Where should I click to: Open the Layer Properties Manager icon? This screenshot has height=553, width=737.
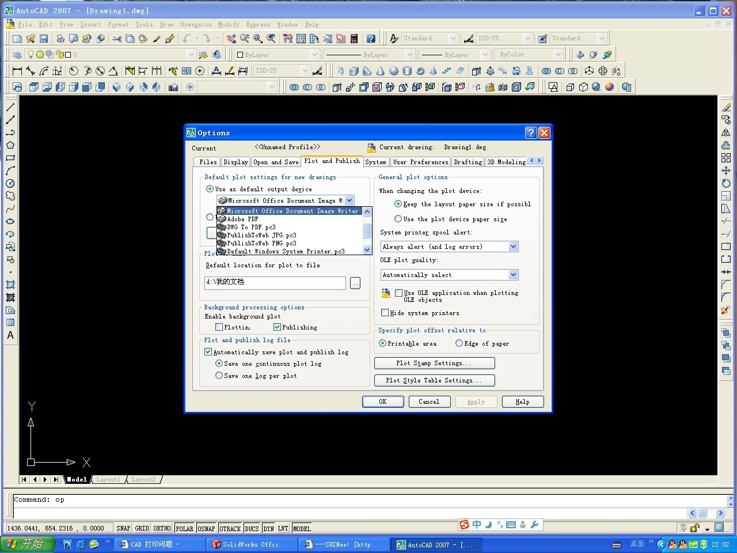[x=17, y=55]
